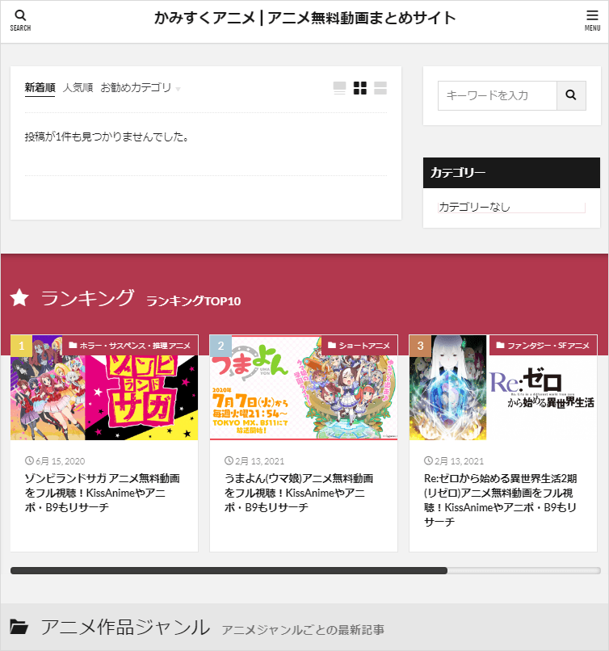Select the 新着順 tab
Image resolution: width=609 pixels, height=651 pixels.
(40, 87)
